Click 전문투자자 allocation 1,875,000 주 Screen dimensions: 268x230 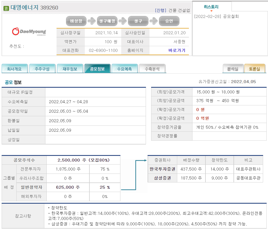pyautogui.click(x=68, y=169)
